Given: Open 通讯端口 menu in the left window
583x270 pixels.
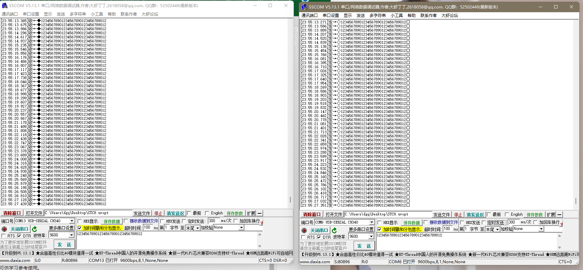Looking at the screenshot, I should (10, 14).
